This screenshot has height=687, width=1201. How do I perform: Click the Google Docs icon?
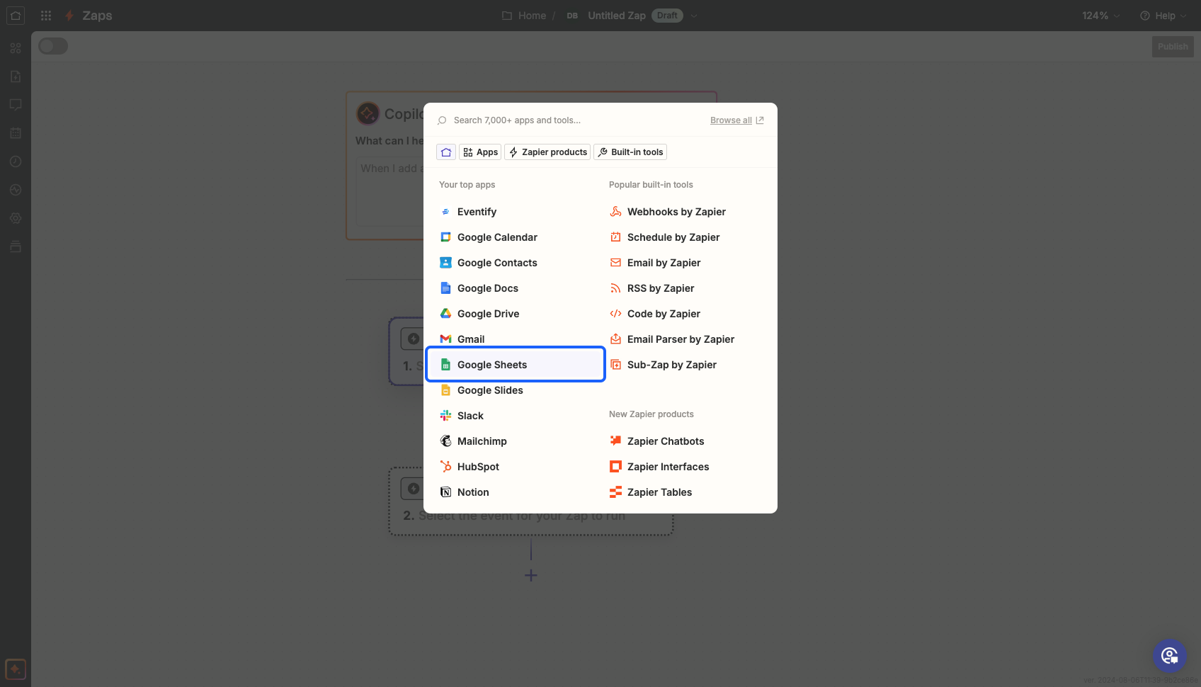pyautogui.click(x=445, y=288)
